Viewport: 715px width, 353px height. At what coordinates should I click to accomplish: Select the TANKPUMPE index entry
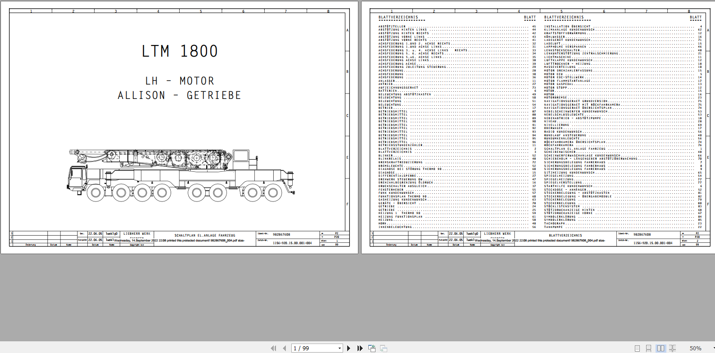pos(553,227)
